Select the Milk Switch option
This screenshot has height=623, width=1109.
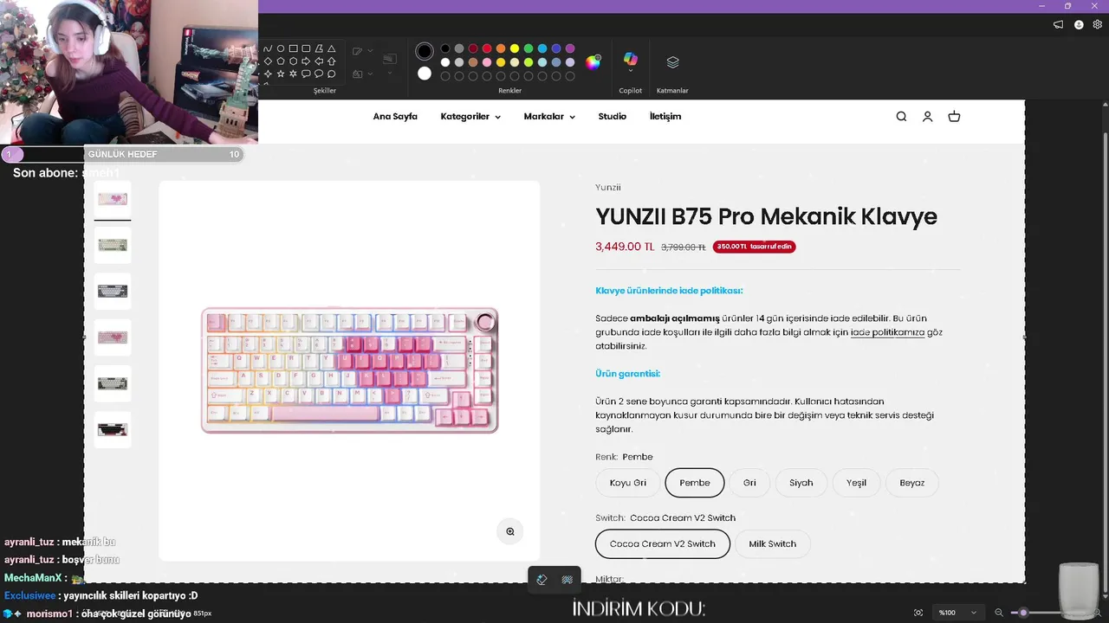click(772, 544)
